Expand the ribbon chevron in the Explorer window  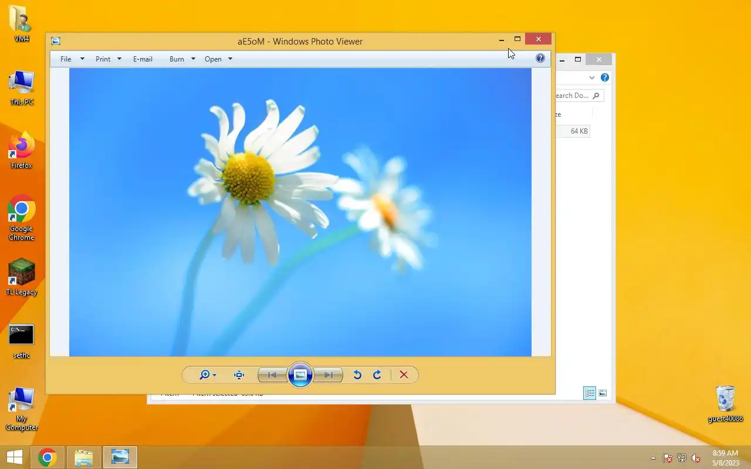pyautogui.click(x=592, y=77)
